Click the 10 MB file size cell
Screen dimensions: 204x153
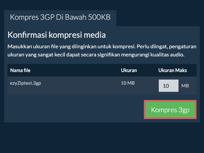pyautogui.click(x=128, y=84)
